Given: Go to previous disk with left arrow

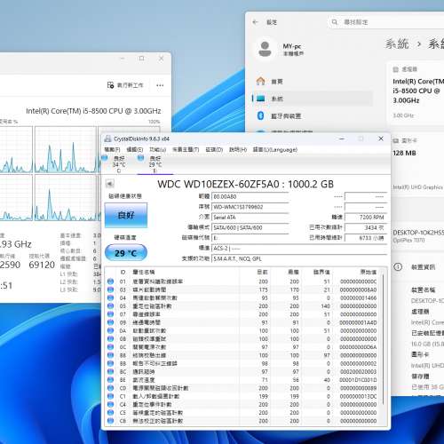Looking at the screenshot, I should 110,184.
